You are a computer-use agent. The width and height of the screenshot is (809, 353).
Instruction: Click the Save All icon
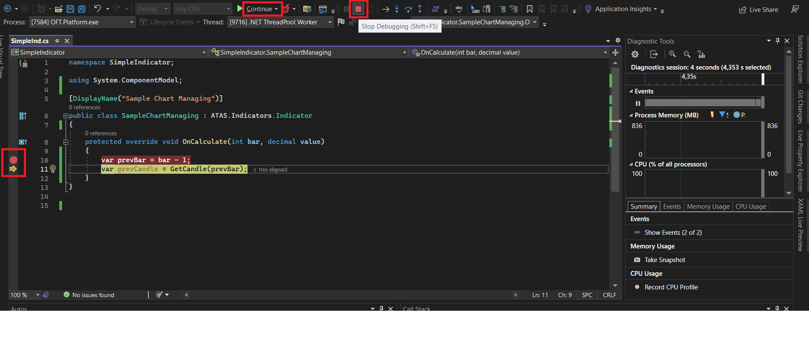point(81,9)
